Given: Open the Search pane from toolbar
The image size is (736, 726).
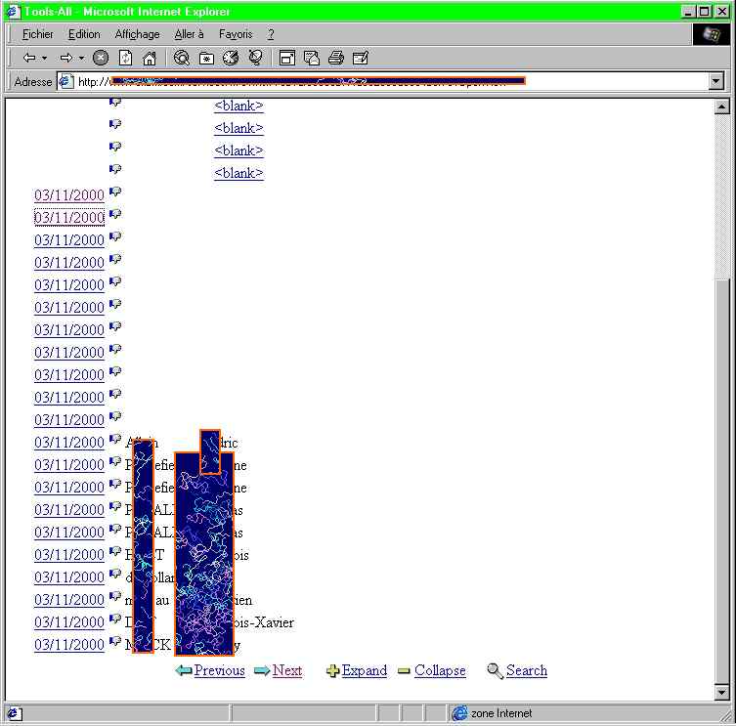Looking at the screenshot, I should click(182, 59).
